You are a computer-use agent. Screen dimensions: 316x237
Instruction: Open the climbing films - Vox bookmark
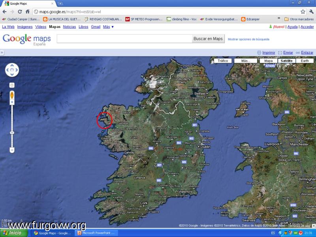182,19
